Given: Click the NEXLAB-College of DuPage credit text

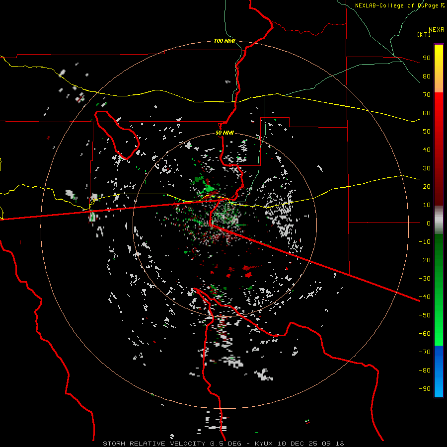Looking at the screenshot, I should (399, 5).
